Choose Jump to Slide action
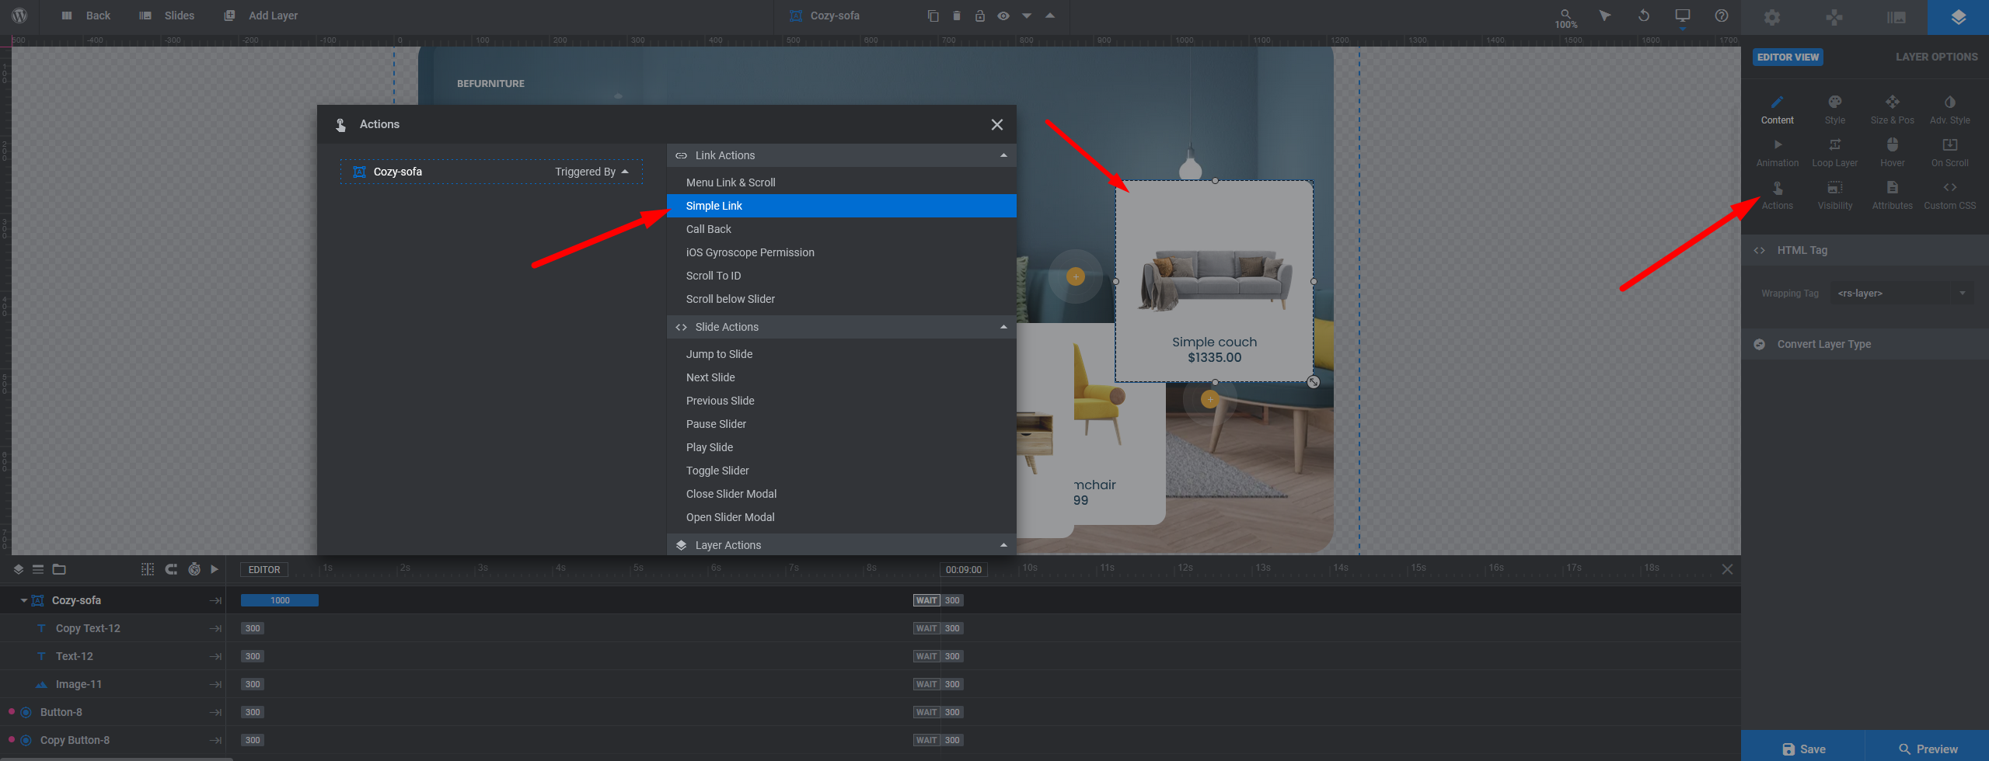This screenshot has height=761, width=1989. (719, 354)
